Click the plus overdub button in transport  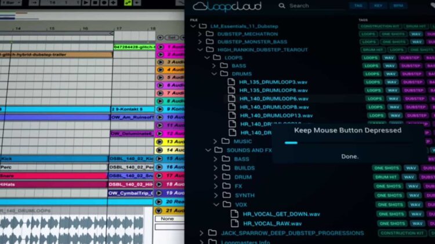[x=113, y=3]
